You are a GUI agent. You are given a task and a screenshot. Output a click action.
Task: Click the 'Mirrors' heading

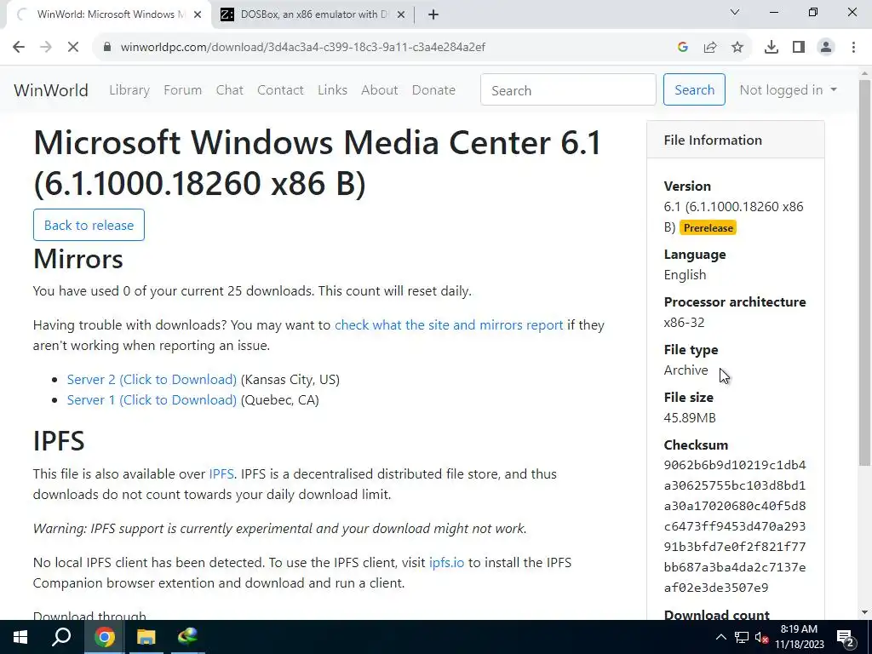77,259
